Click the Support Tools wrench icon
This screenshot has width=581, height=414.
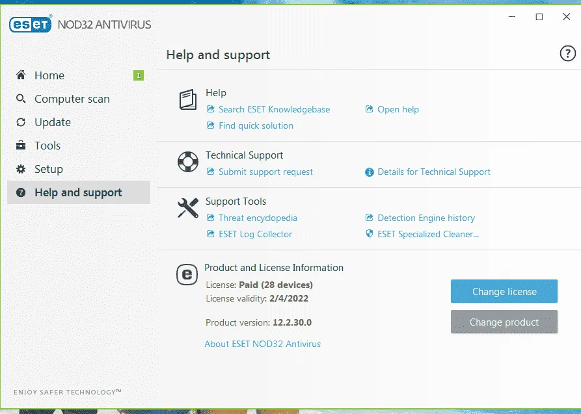pyautogui.click(x=188, y=208)
